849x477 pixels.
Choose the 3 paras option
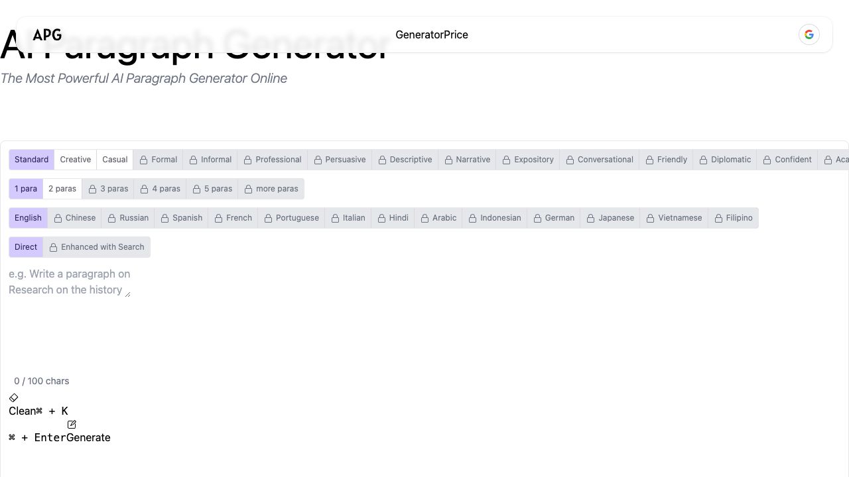(x=108, y=189)
